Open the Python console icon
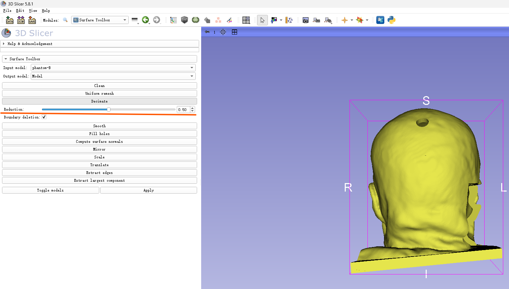509x289 pixels. [x=391, y=20]
